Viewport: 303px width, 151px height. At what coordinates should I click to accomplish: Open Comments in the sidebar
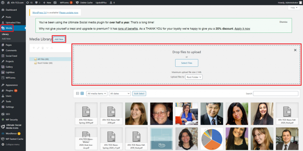coord(11,51)
